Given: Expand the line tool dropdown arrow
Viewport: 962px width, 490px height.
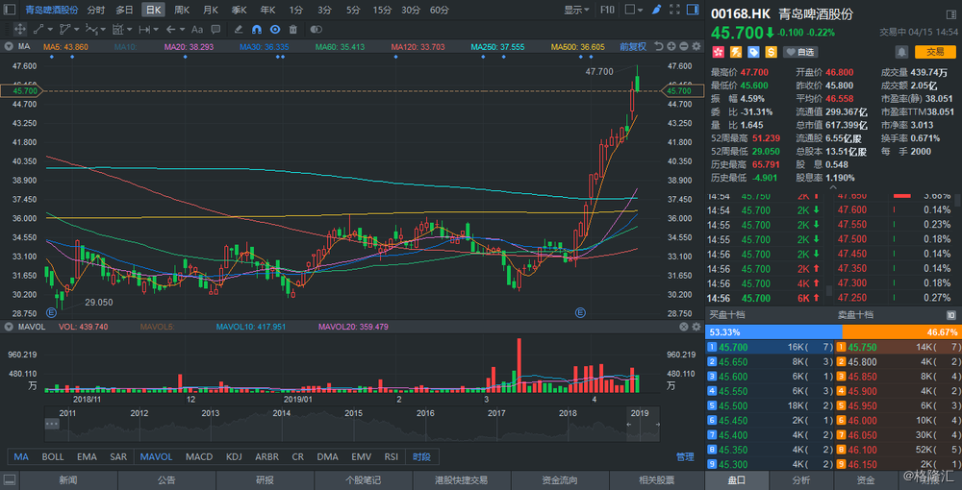Looking at the screenshot, I should point(50,30).
